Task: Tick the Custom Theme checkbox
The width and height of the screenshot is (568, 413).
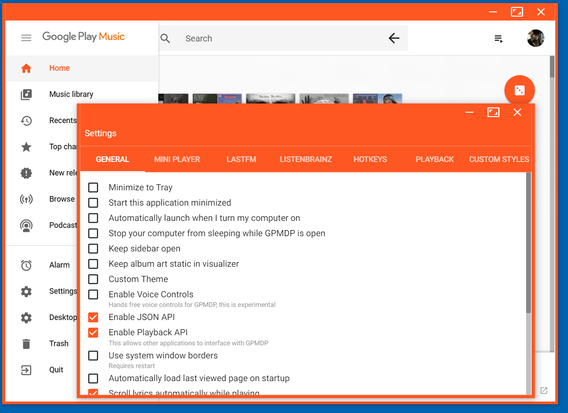Action: click(93, 279)
